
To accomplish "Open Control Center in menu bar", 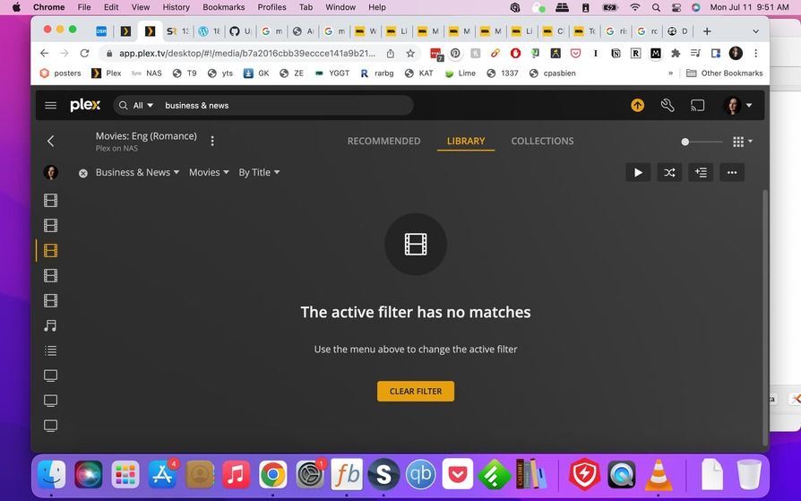I will [x=676, y=7].
